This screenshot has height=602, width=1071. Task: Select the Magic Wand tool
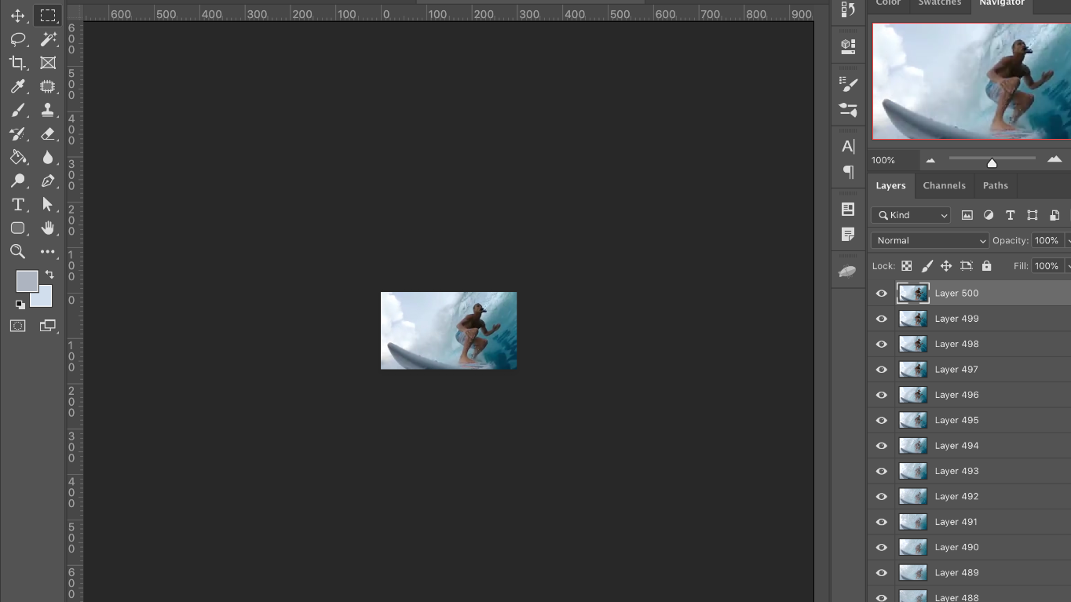click(48, 39)
